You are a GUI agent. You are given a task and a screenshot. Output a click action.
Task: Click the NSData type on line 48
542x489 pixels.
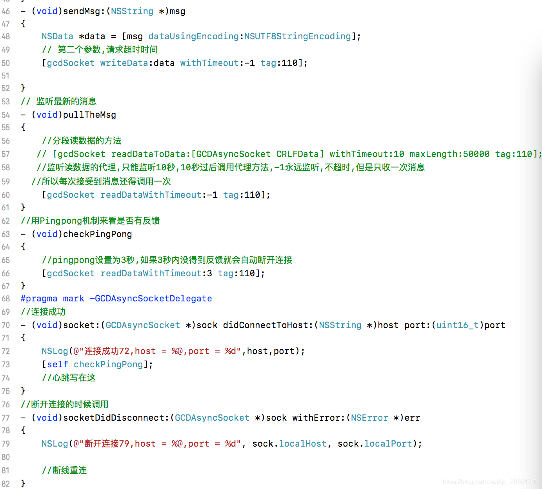pyautogui.click(x=57, y=36)
